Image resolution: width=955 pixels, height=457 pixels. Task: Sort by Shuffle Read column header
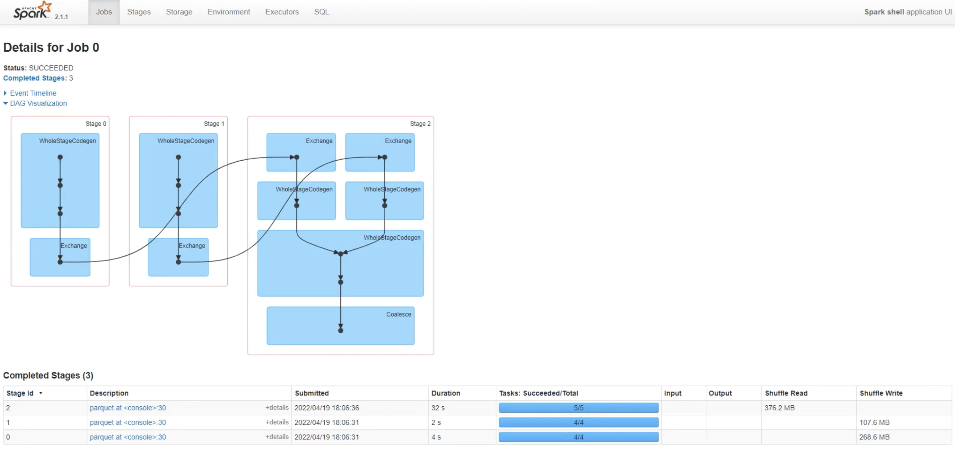(x=785, y=393)
